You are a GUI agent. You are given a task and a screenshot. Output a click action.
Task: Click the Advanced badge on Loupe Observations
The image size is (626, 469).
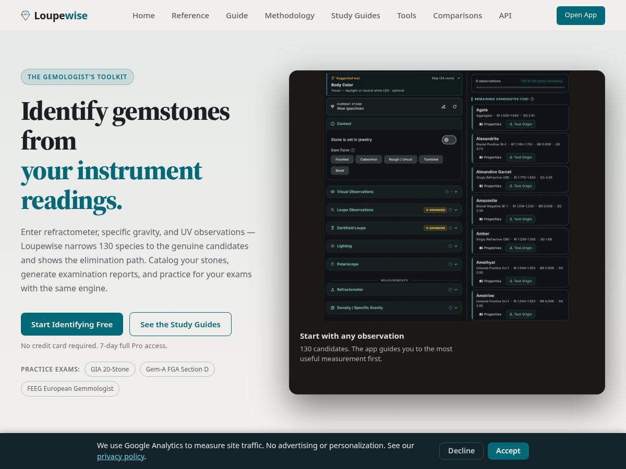point(435,210)
